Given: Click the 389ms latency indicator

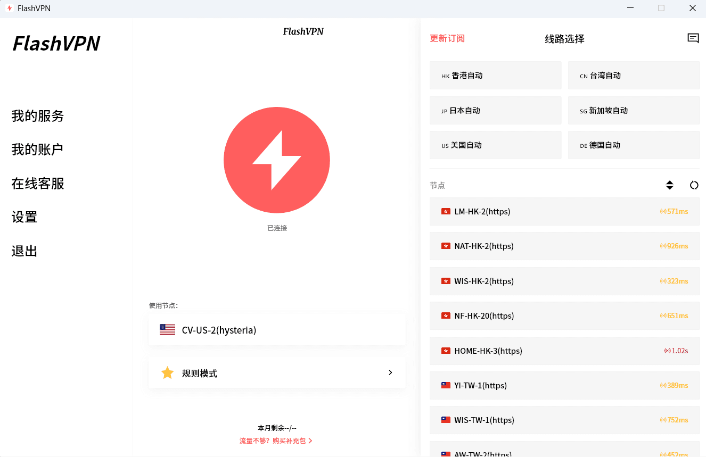Looking at the screenshot, I should [x=674, y=385].
